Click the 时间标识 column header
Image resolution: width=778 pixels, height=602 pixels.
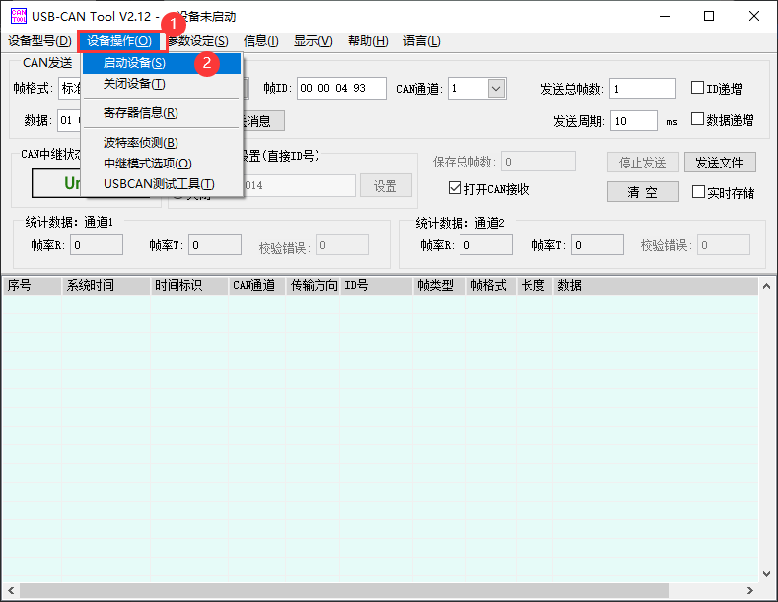(189, 285)
